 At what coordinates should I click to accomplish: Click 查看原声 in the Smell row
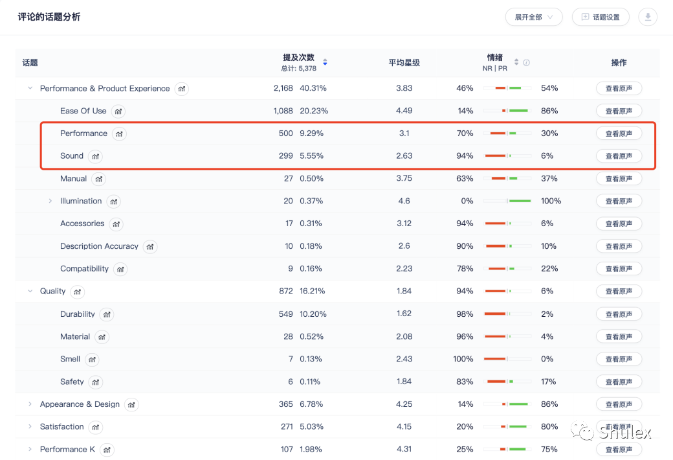619,360
